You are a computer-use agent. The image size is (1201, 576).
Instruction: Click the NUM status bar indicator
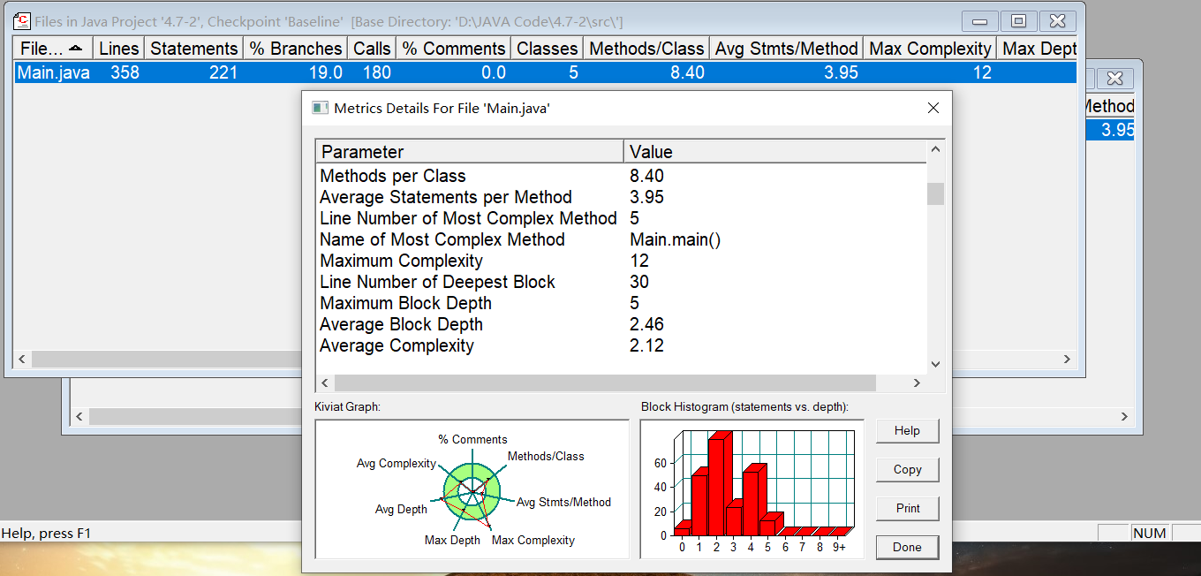pos(1150,533)
